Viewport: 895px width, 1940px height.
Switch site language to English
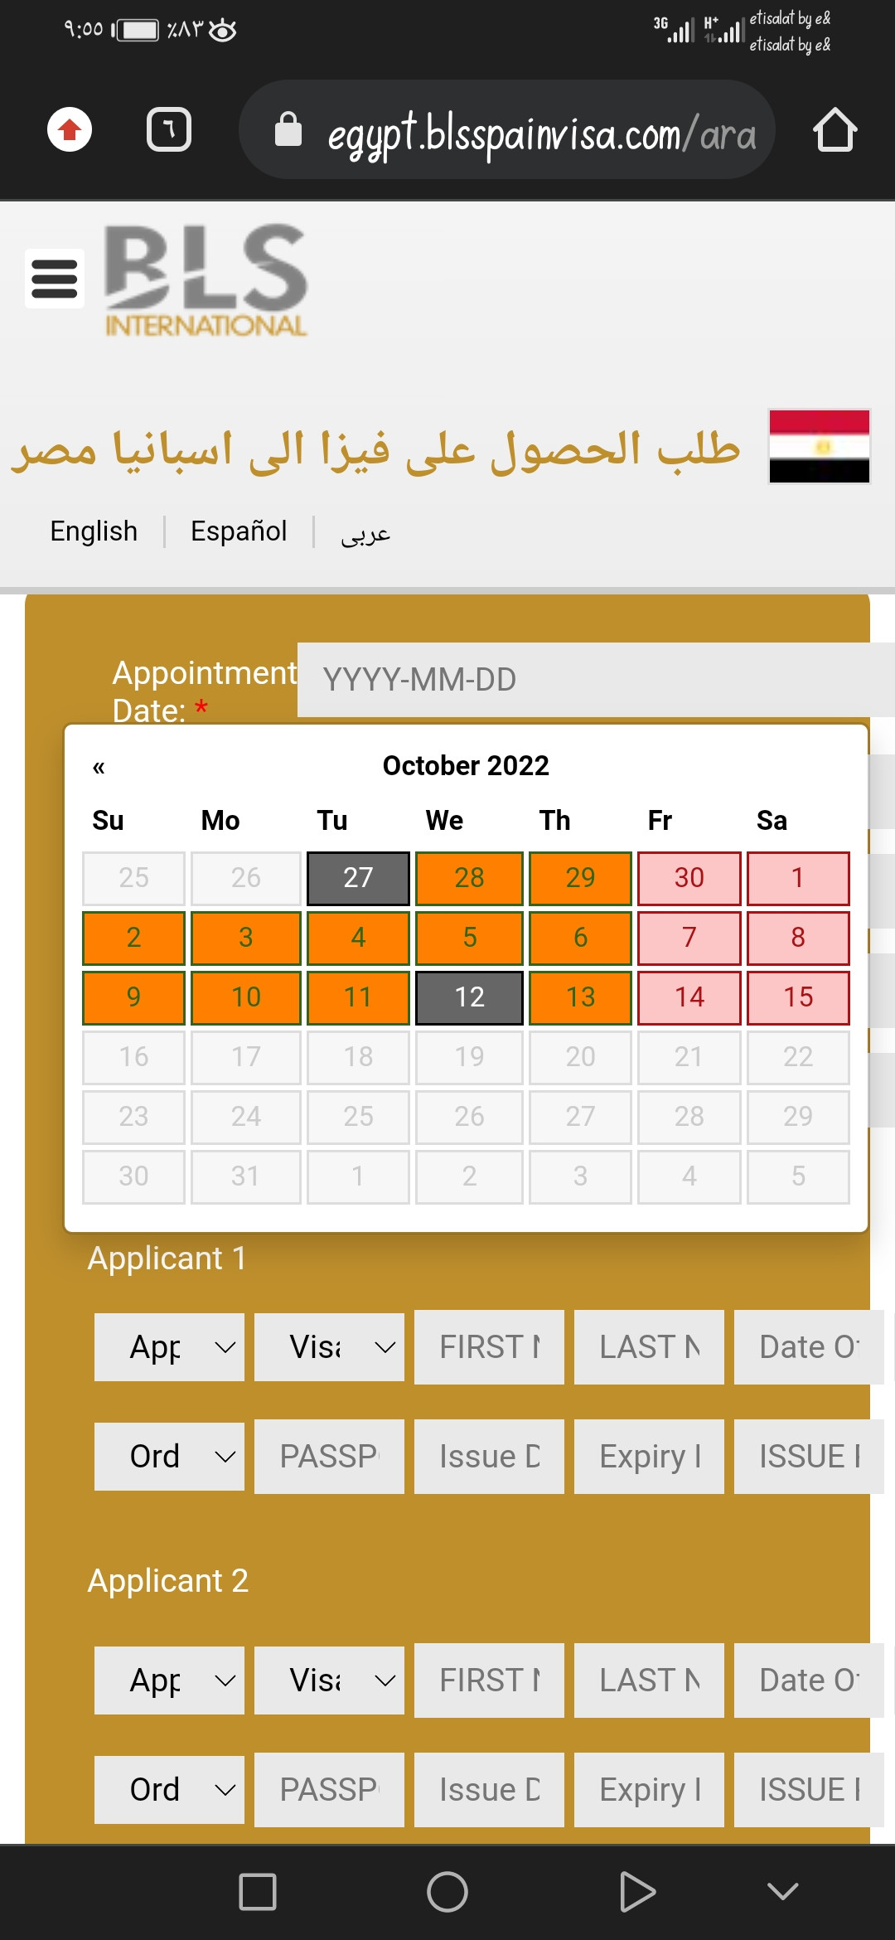[94, 531]
